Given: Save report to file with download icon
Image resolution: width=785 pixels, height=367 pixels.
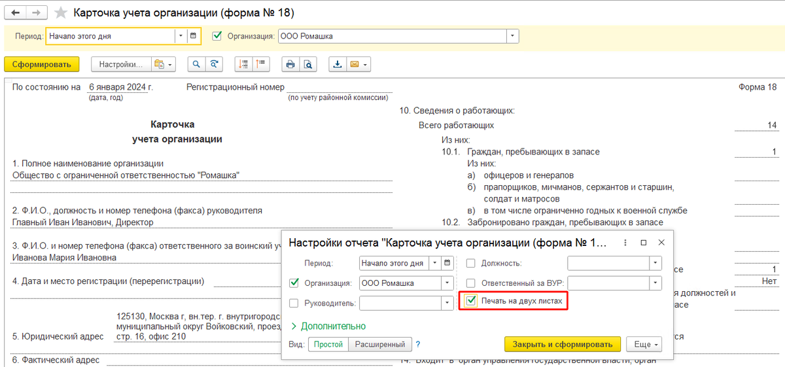Looking at the screenshot, I should [x=338, y=64].
